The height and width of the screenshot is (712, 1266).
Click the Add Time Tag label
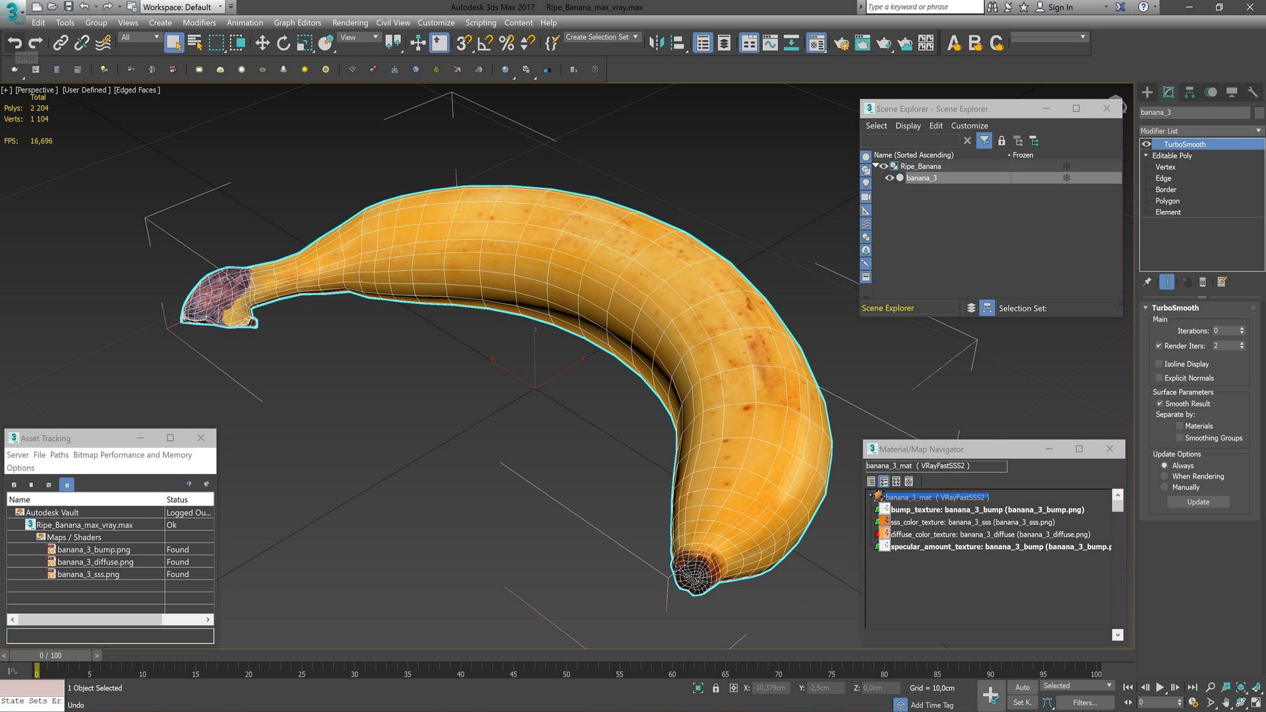click(x=932, y=705)
